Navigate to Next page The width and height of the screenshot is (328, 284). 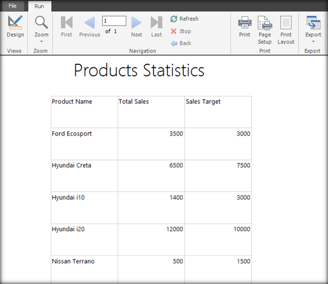coord(136,27)
